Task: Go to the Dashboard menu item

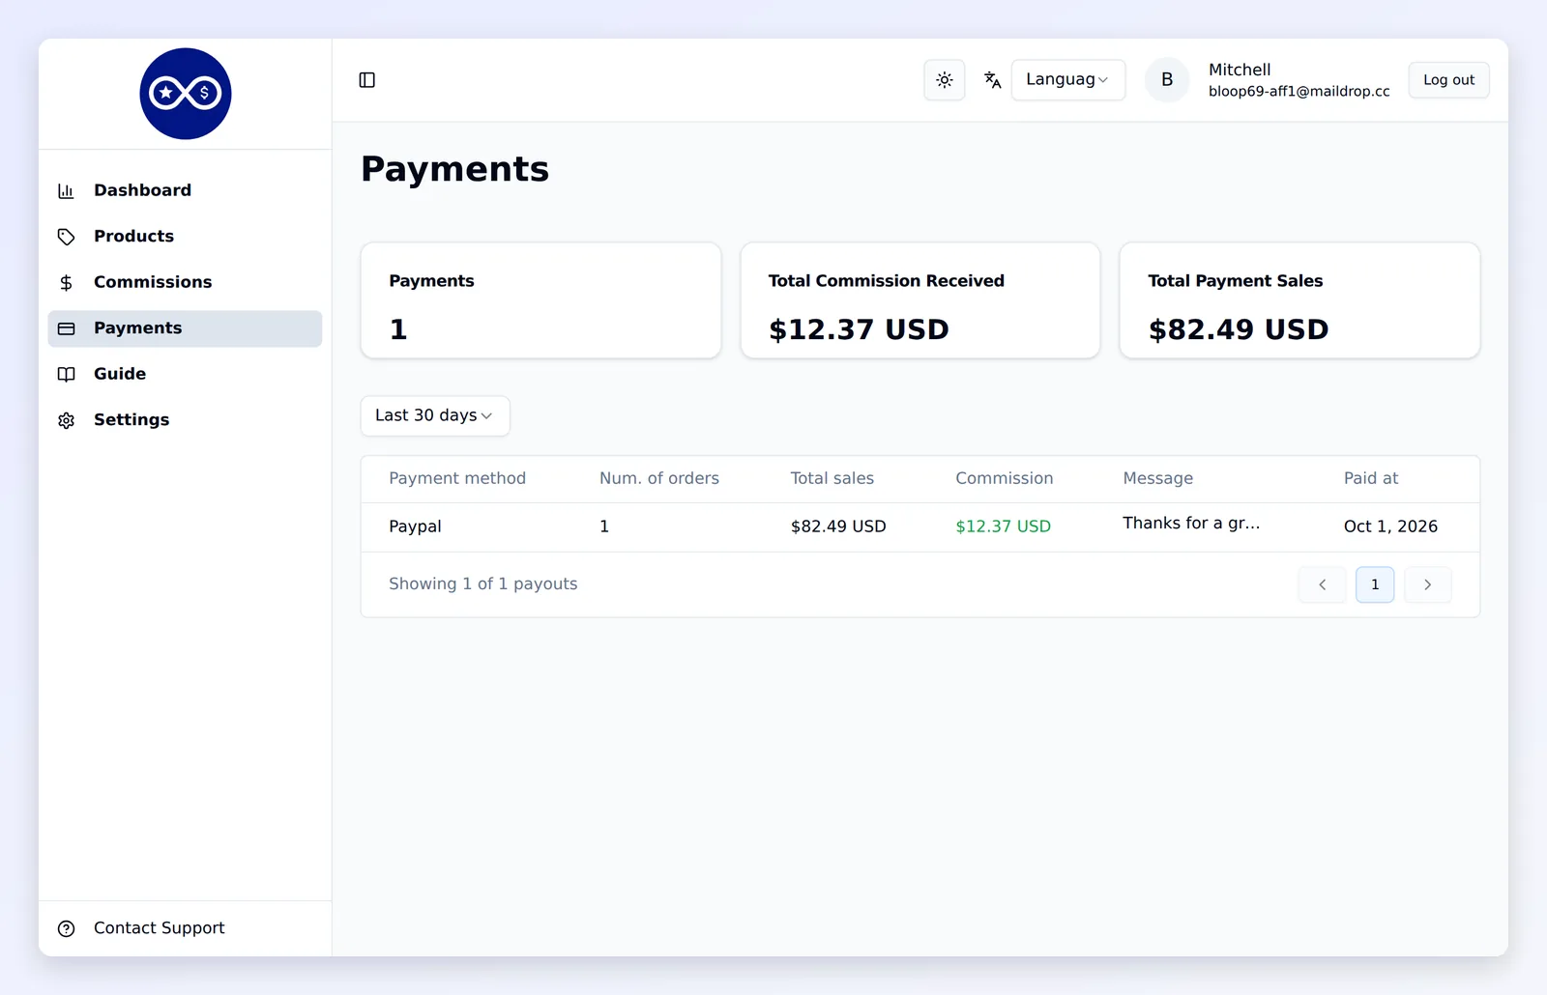Action: pos(185,190)
